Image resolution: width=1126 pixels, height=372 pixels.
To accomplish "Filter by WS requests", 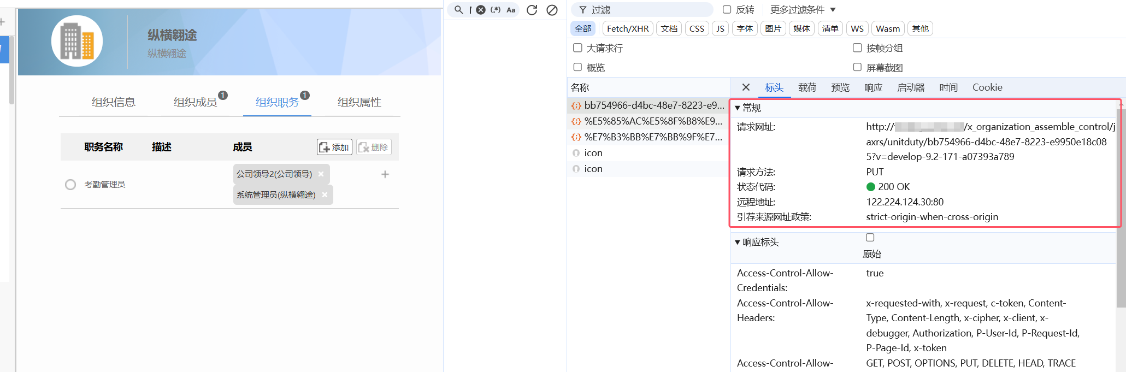I will coord(857,28).
